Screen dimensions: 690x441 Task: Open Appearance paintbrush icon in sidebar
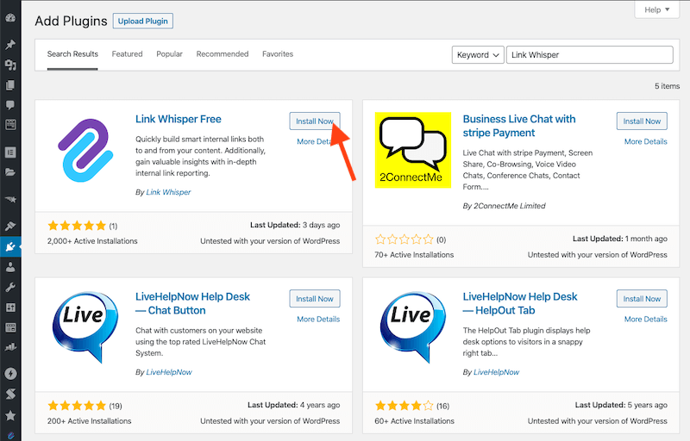point(10,227)
